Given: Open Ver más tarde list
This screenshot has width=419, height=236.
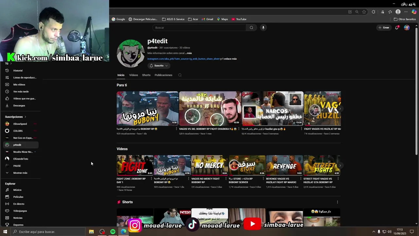Looking at the screenshot, I should [21, 91].
